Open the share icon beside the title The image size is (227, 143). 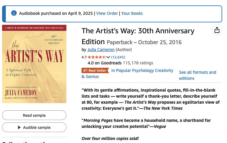point(217,30)
